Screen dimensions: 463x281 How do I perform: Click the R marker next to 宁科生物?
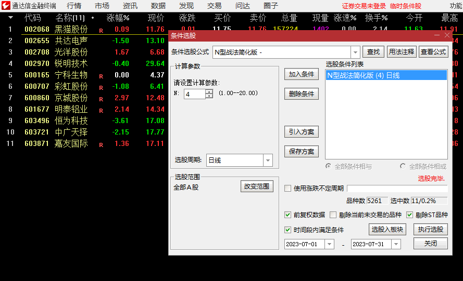pos(101,76)
